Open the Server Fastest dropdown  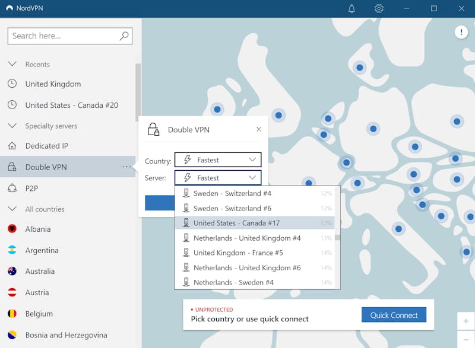tap(218, 177)
